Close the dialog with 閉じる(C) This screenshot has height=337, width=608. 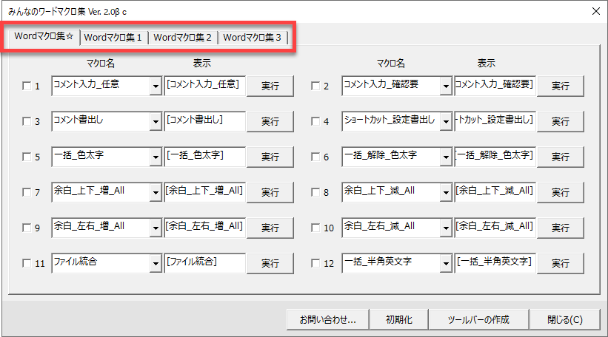(565, 320)
